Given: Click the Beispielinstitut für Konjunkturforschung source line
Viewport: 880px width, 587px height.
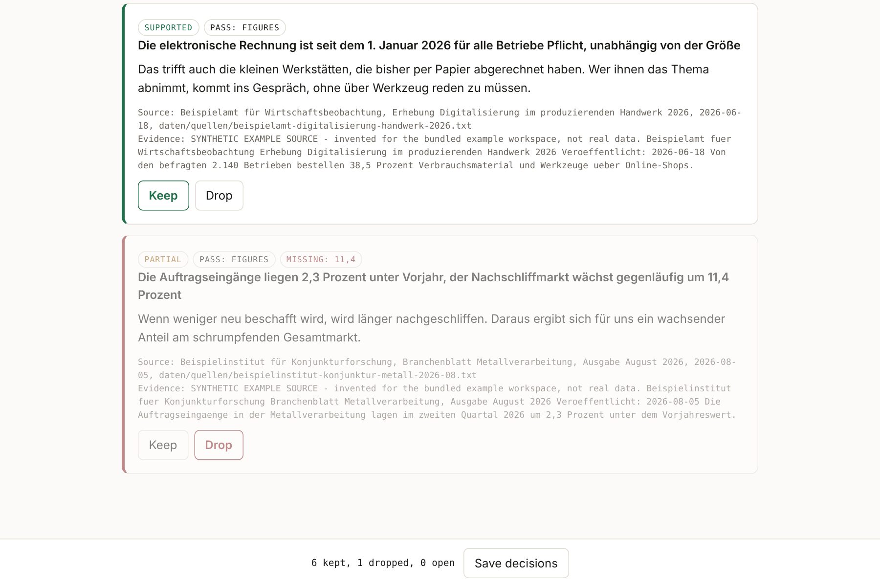Looking at the screenshot, I should (x=437, y=368).
